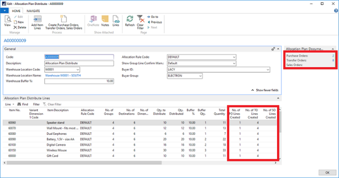The image size is (339, 178).
Task: Open Show Group Line Confirm Warn dropdown
Action: (234, 64)
